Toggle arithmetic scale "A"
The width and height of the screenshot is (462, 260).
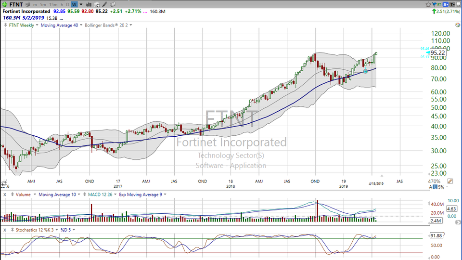(430, 187)
